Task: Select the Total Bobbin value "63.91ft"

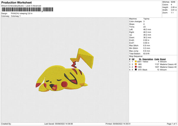Action: 146,53
